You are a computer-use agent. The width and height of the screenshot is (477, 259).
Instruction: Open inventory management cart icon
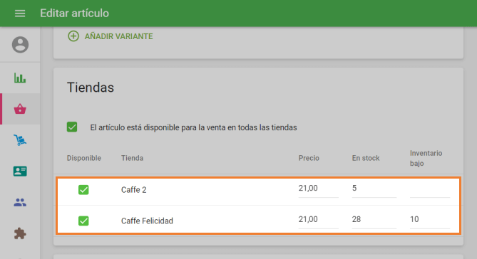pyautogui.click(x=20, y=140)
